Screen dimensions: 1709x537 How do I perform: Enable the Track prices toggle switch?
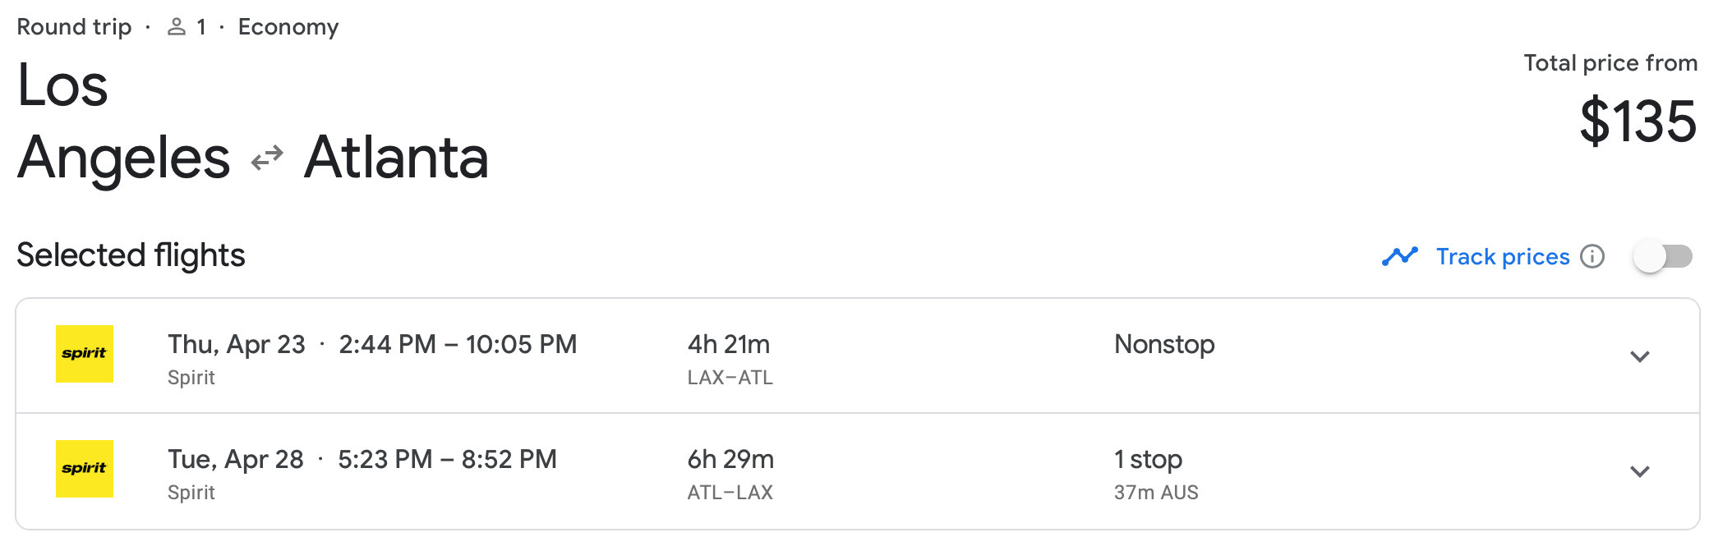(1662, 257)
